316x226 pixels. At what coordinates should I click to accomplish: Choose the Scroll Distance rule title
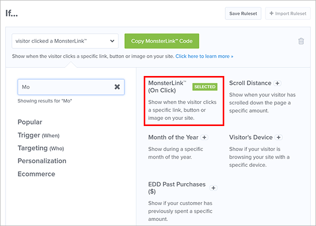[250, 83]
